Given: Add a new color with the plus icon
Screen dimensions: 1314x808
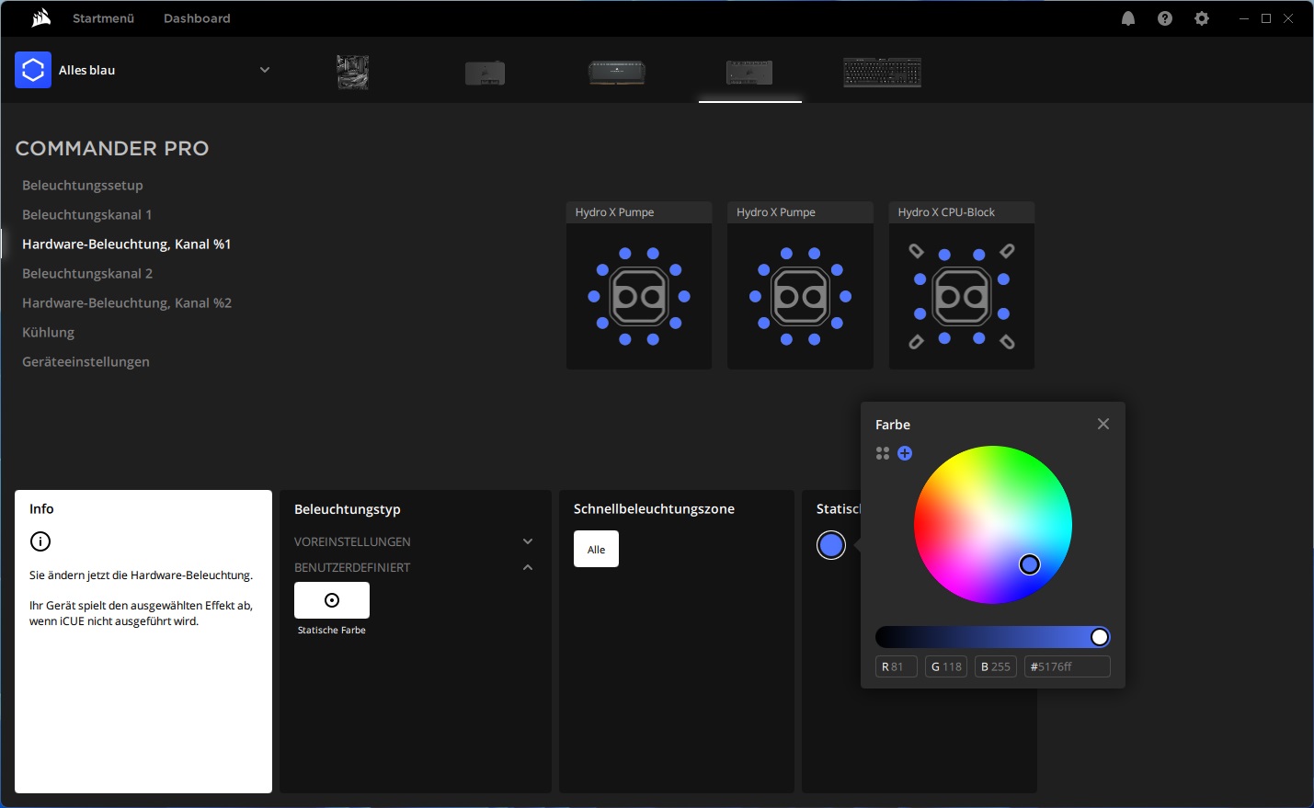Looking at the screenshot, I should point(905,453).
